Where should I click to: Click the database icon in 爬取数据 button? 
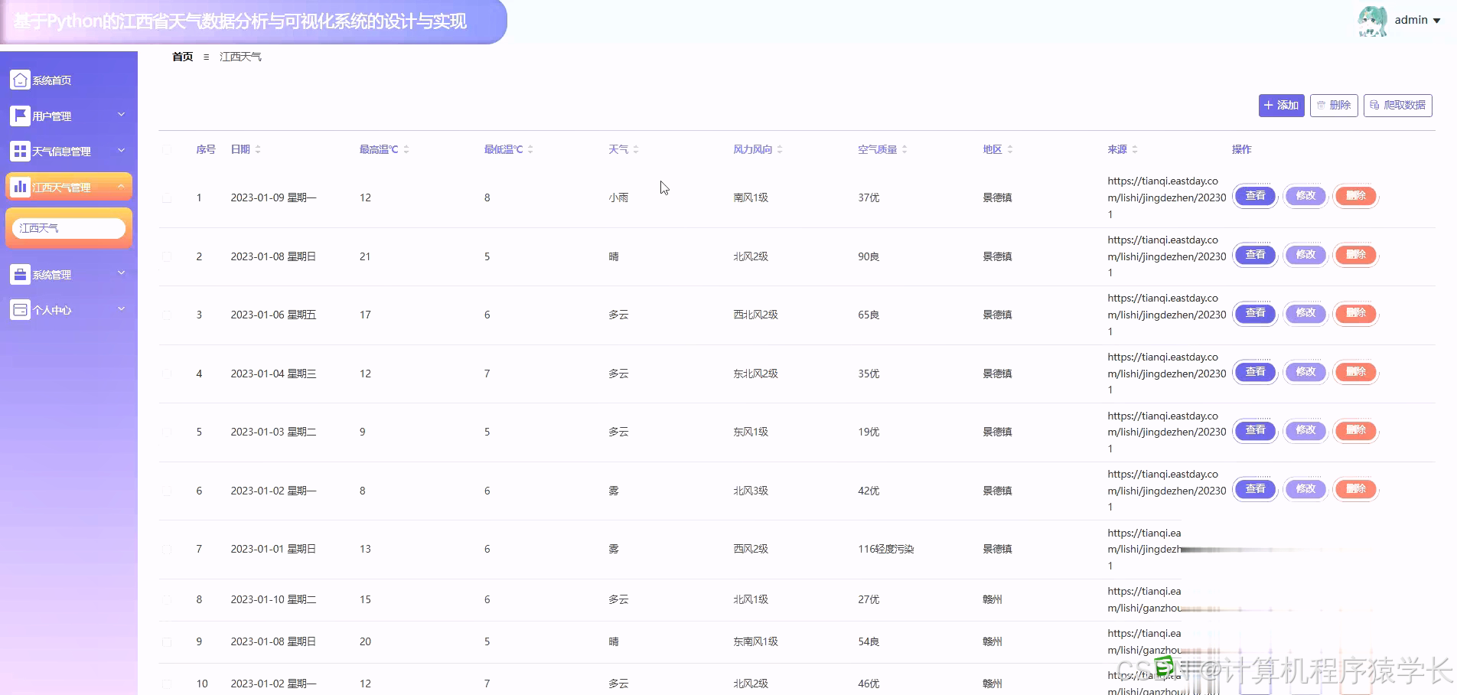pos(1375,105)
